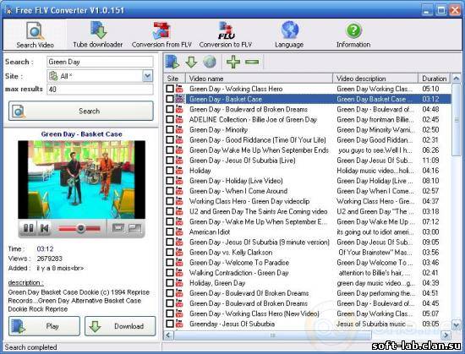The height and width of the screenshot is (354, 465).
Task: Tick checkbox for ADELINE Collection row
Action: coord(170,119)
